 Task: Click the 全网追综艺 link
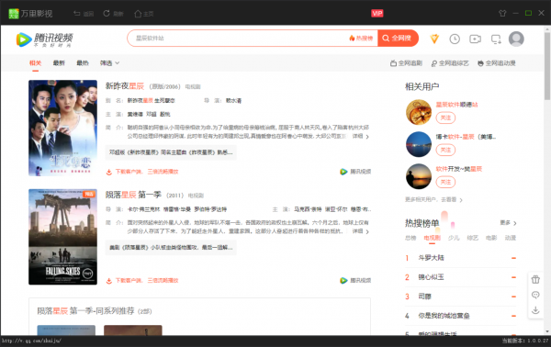click(x=450, y=63)
